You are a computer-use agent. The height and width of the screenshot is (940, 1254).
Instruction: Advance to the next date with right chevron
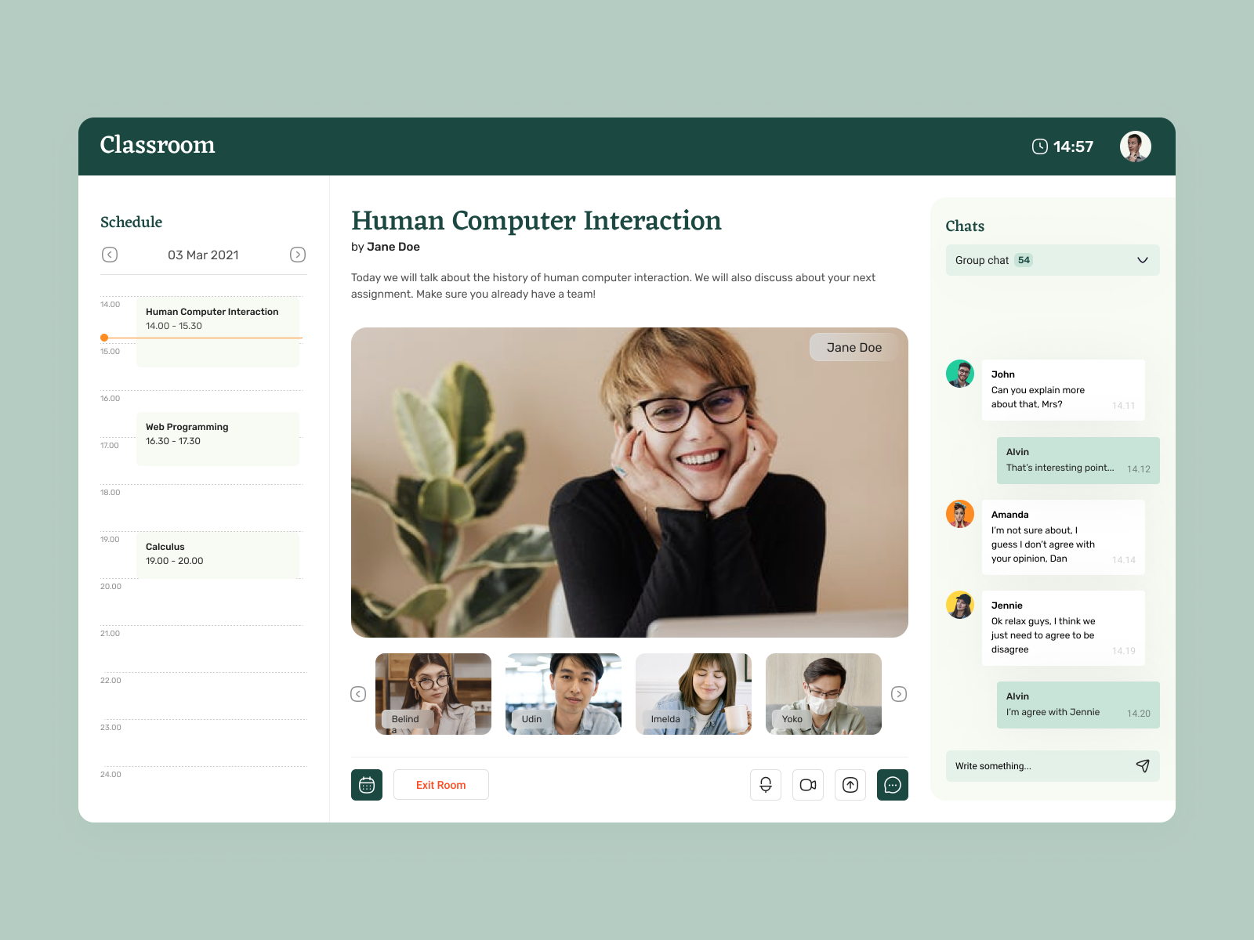tap(297, 255)
